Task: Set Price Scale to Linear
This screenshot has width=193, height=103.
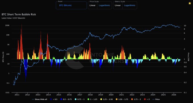Action: [93, 5]
